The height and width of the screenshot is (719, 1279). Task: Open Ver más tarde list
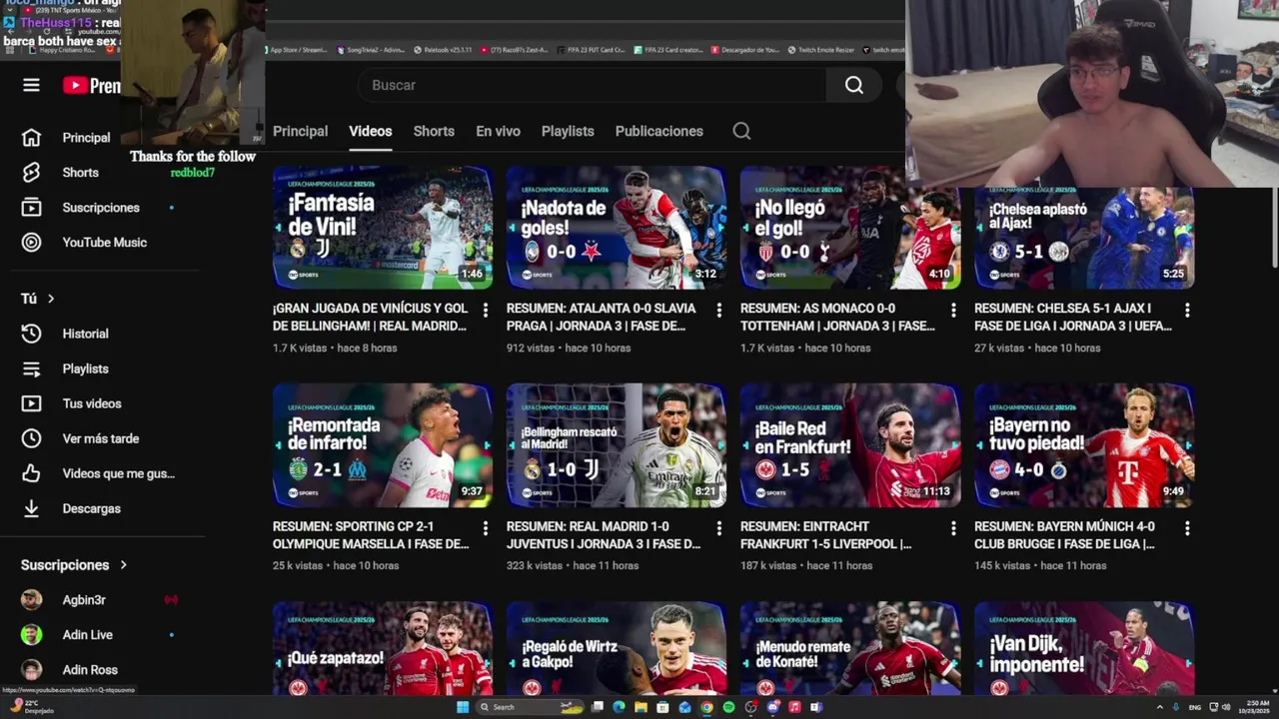click(100, 438)
